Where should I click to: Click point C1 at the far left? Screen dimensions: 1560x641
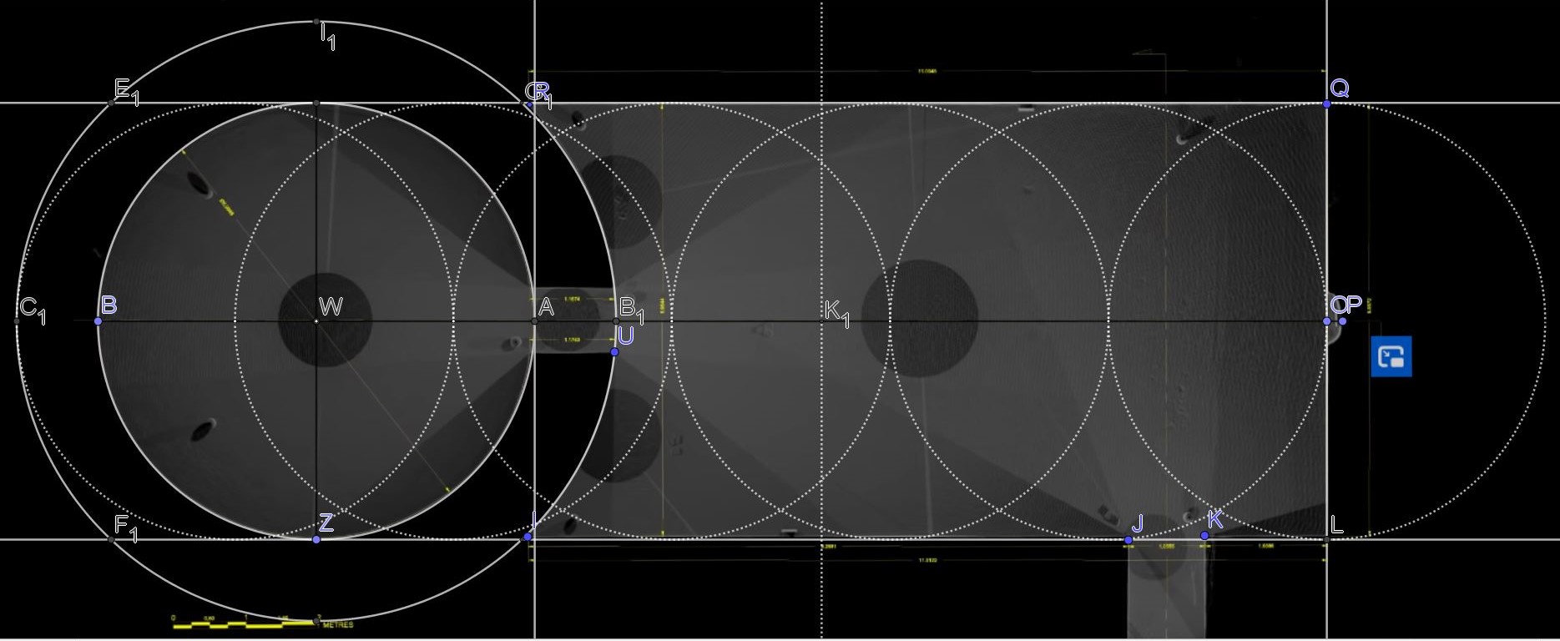pos(17,321)
